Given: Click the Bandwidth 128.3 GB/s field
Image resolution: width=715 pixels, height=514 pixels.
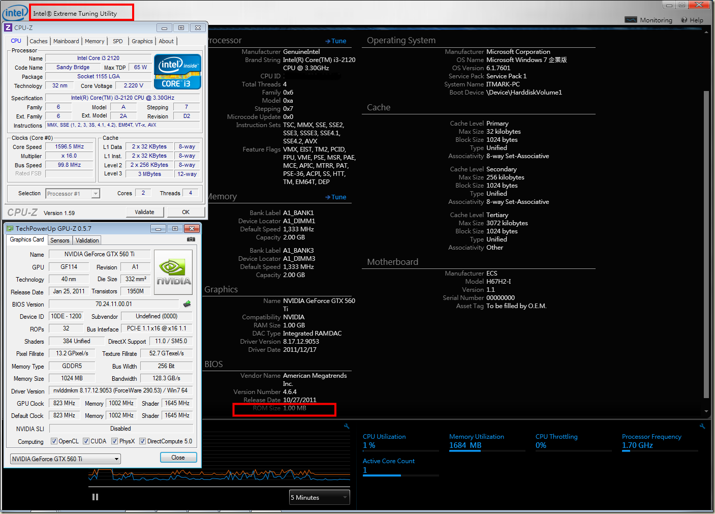Looking at the screenshot, I should (167, 378).
